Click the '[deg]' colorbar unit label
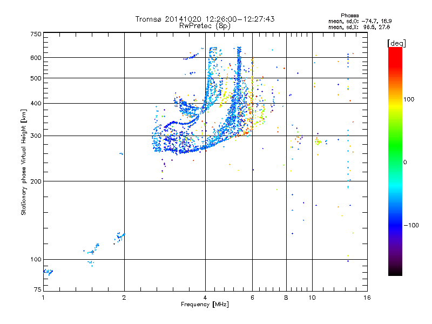 pos(396,43)
